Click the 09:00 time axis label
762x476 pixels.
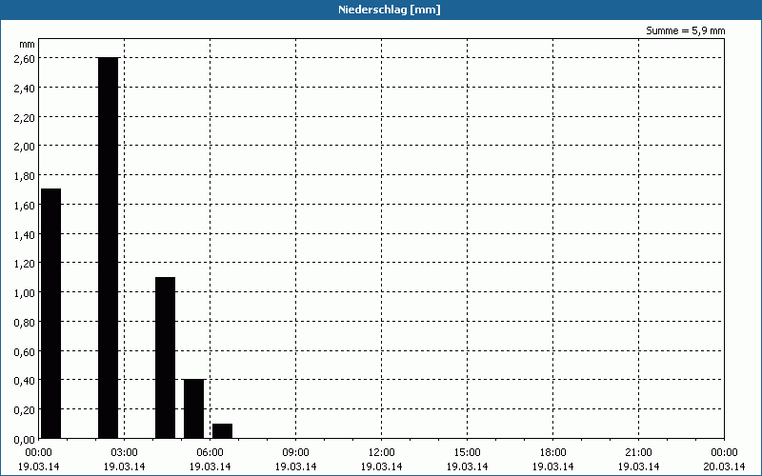coord(296,453)
